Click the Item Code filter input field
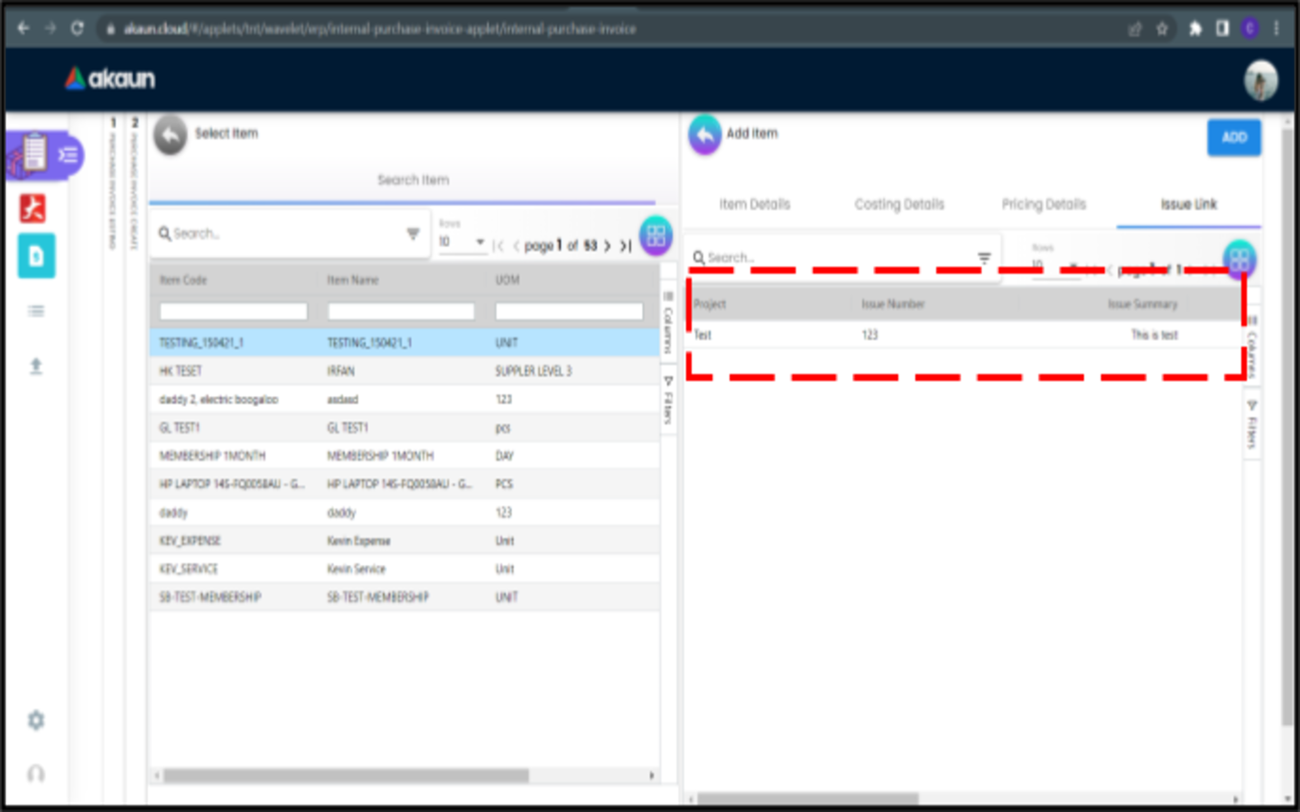The height and width of the screenshot is (812, 1300). 233,311
